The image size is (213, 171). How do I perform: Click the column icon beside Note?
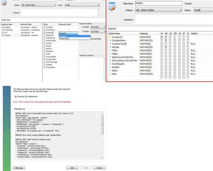tap(110, 74)
